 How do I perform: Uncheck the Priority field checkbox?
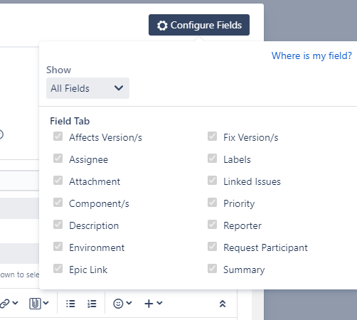tap(212, 203)
